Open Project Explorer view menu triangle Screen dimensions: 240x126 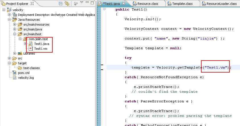click(x=82, y=2)
